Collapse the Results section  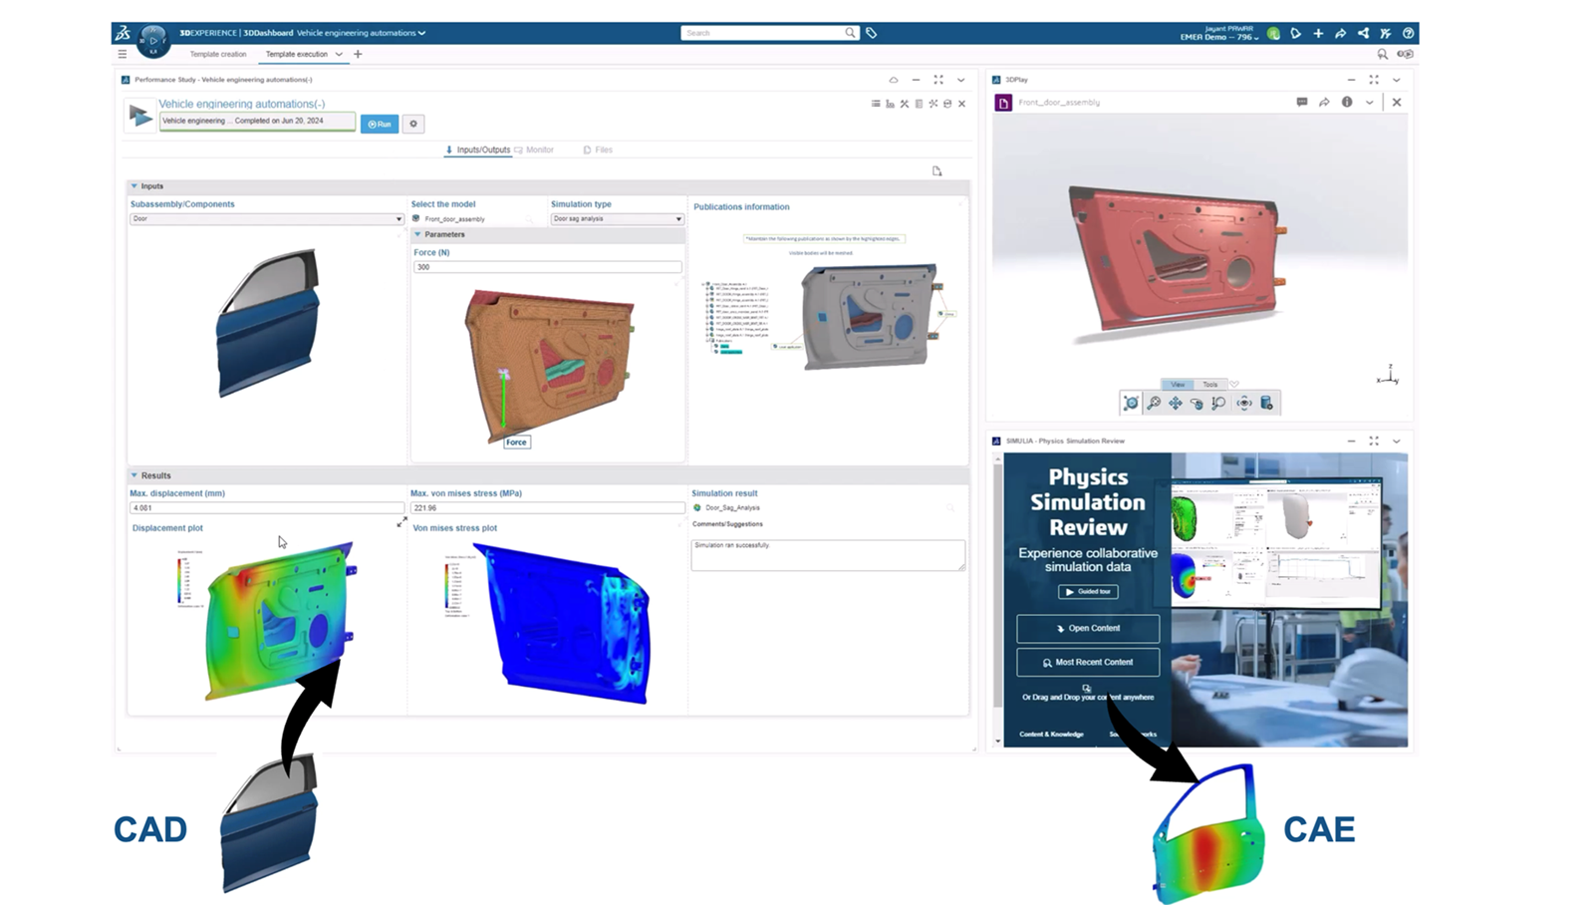(133, 475)
